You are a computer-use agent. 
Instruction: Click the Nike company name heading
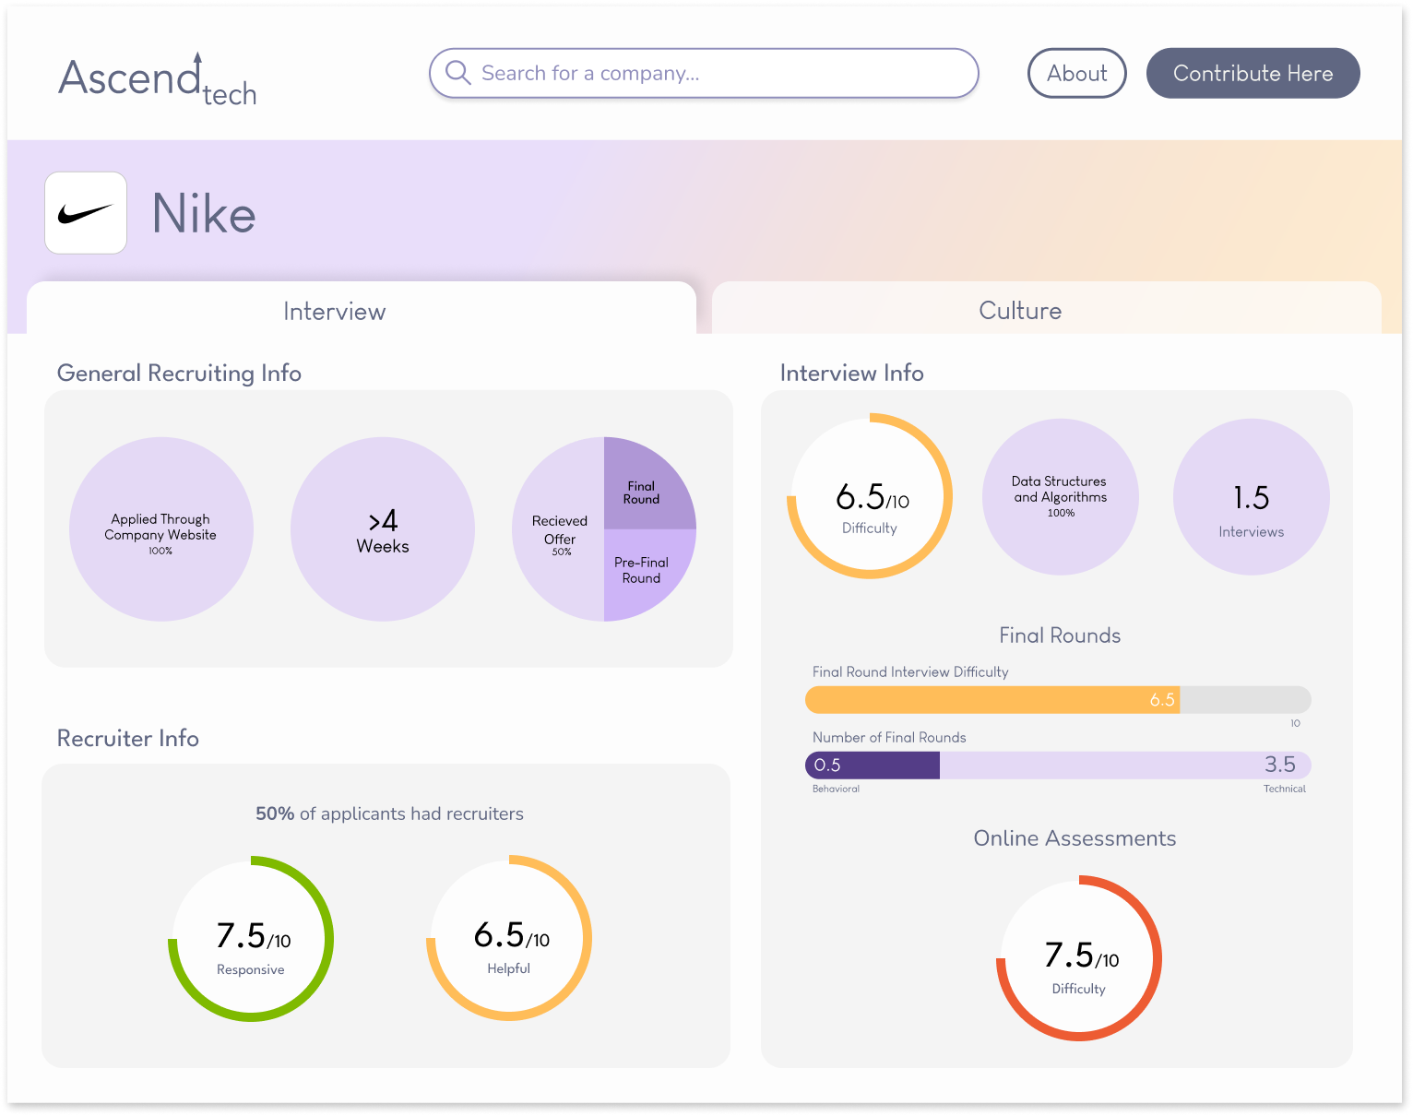tap(204, 214)
